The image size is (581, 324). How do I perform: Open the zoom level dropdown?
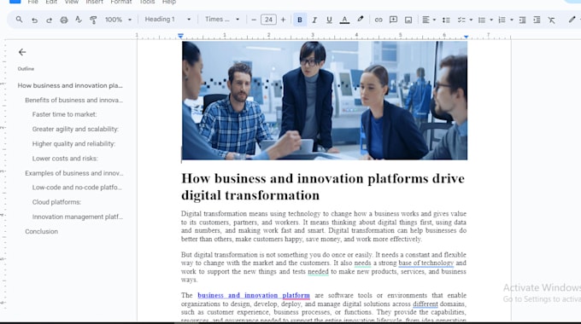pyautogui.click(x=118, y=20)
